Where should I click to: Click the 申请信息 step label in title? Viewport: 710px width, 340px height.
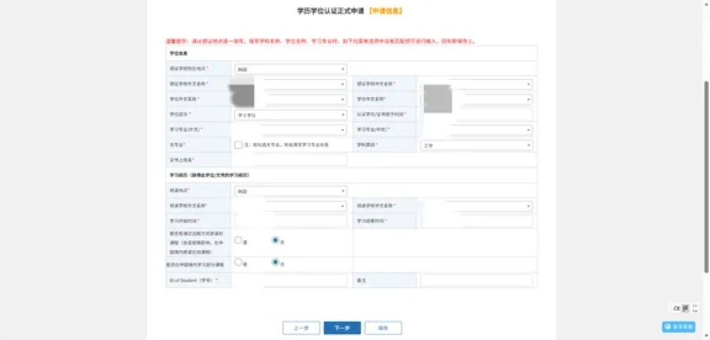tap(385, 11)
